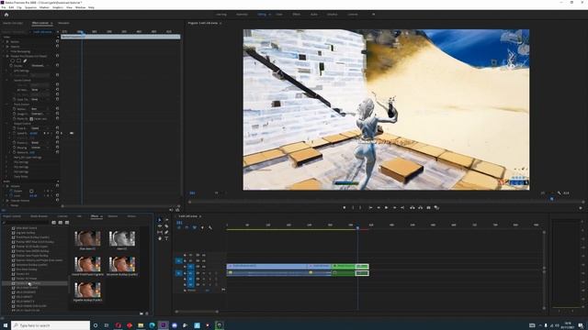Toggle animation stopwatch for Speed %
Image resolution: width=588 pixels, height=330 pixels.
click(15, 133)
